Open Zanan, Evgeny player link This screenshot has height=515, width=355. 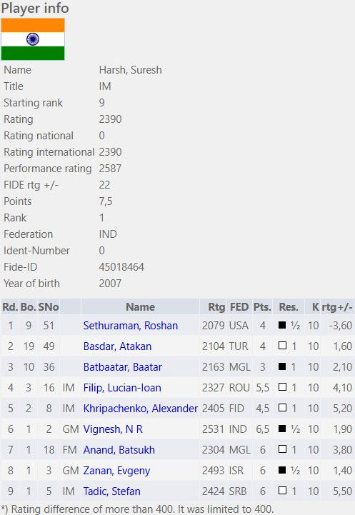[116, 470]
